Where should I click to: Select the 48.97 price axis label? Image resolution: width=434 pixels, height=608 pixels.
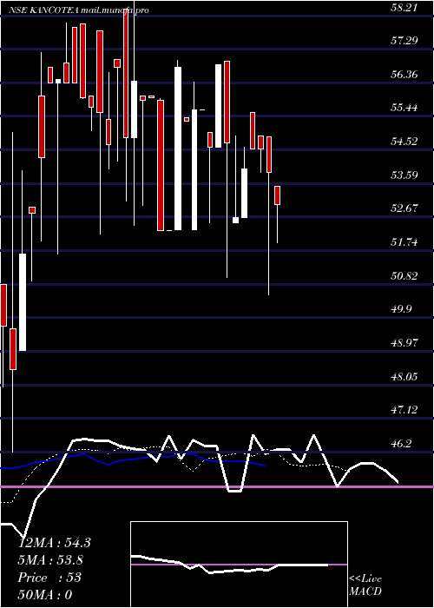404,342
